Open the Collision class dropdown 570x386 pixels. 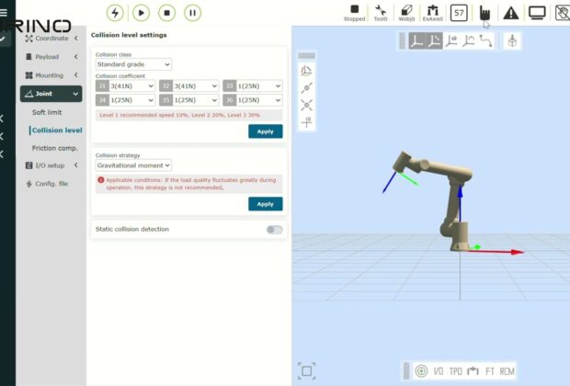click(x=133, y=64)
